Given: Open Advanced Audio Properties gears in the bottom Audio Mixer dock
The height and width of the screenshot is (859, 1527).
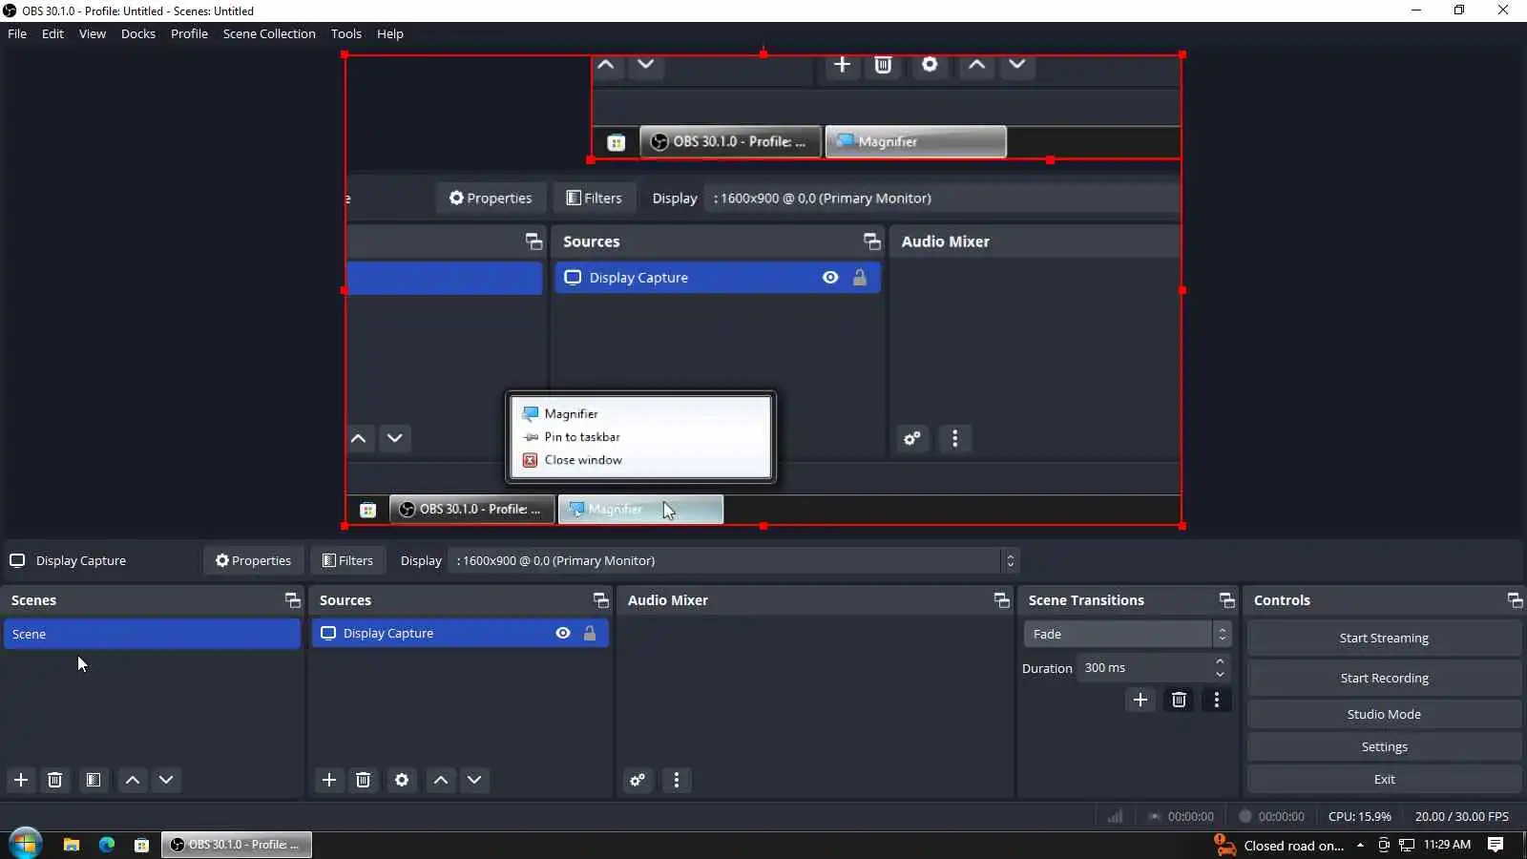Looking at the screenshot, I should click(638, 780).
